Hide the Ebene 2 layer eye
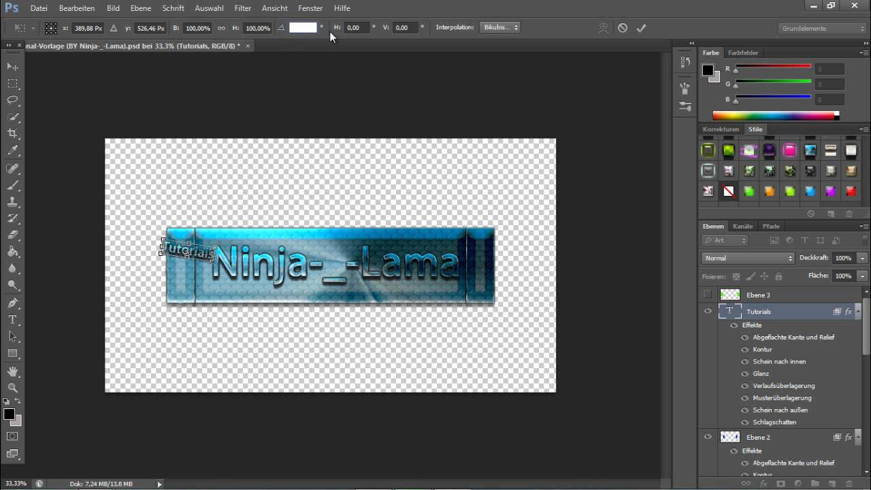The image size is (871, 490). [708, 437]
